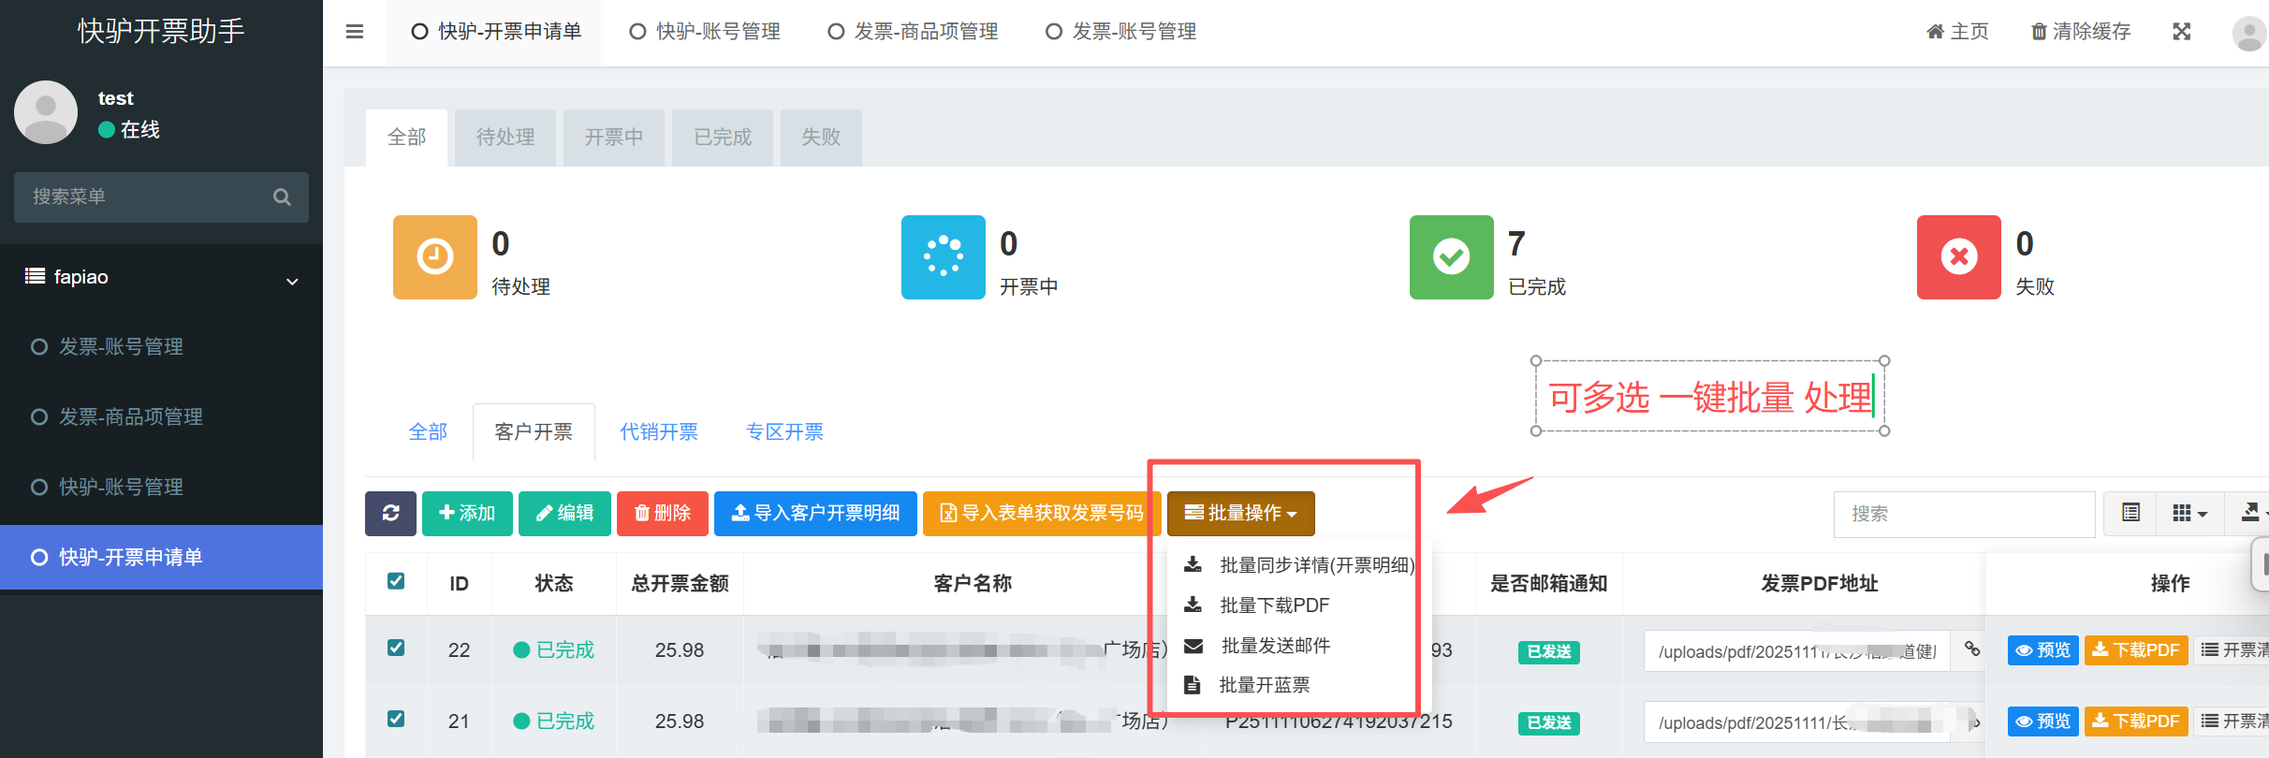
Task: Click the hamburger menu toggle icon
Action: pyautogui.click(x=354, y=32)
